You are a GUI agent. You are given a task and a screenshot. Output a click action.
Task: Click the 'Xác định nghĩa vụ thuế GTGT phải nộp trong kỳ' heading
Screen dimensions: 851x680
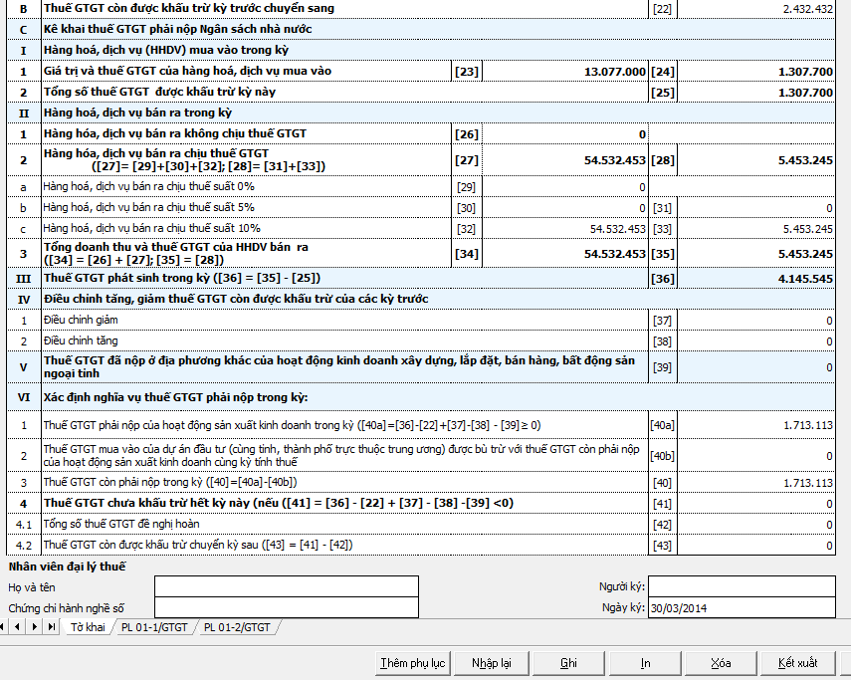pos(175,397)
